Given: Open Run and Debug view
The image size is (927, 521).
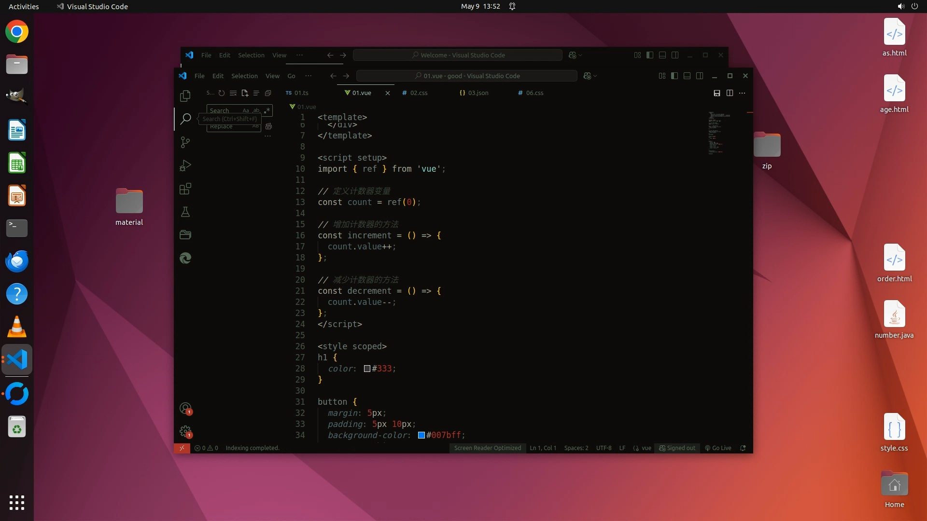Looking at the screenshot, I should pyautogui.click(x=185, y=165).
